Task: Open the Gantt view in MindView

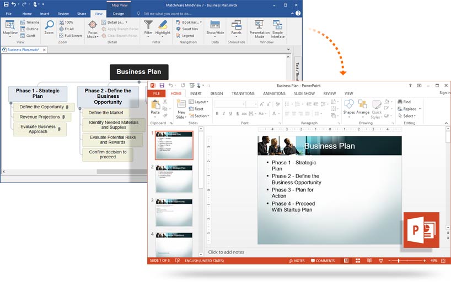Action: [x=28, y=36]
